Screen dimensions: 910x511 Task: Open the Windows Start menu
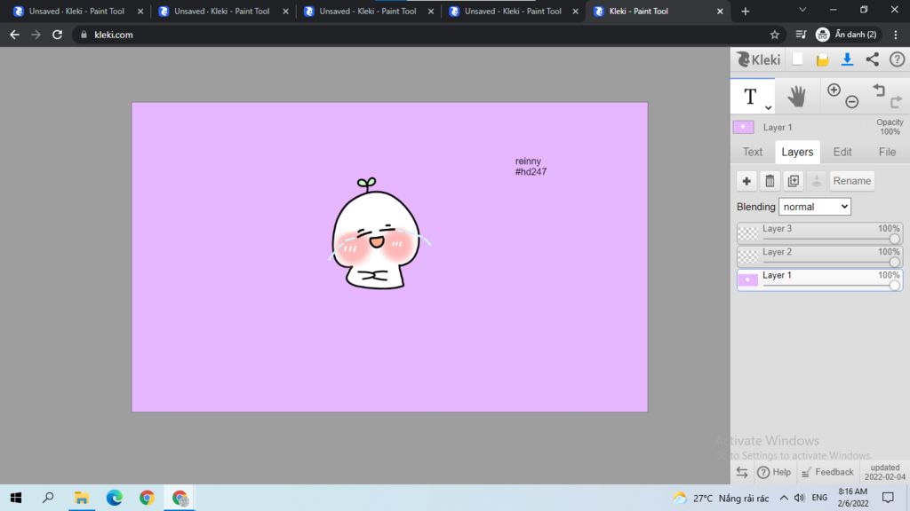coord(16,498)
